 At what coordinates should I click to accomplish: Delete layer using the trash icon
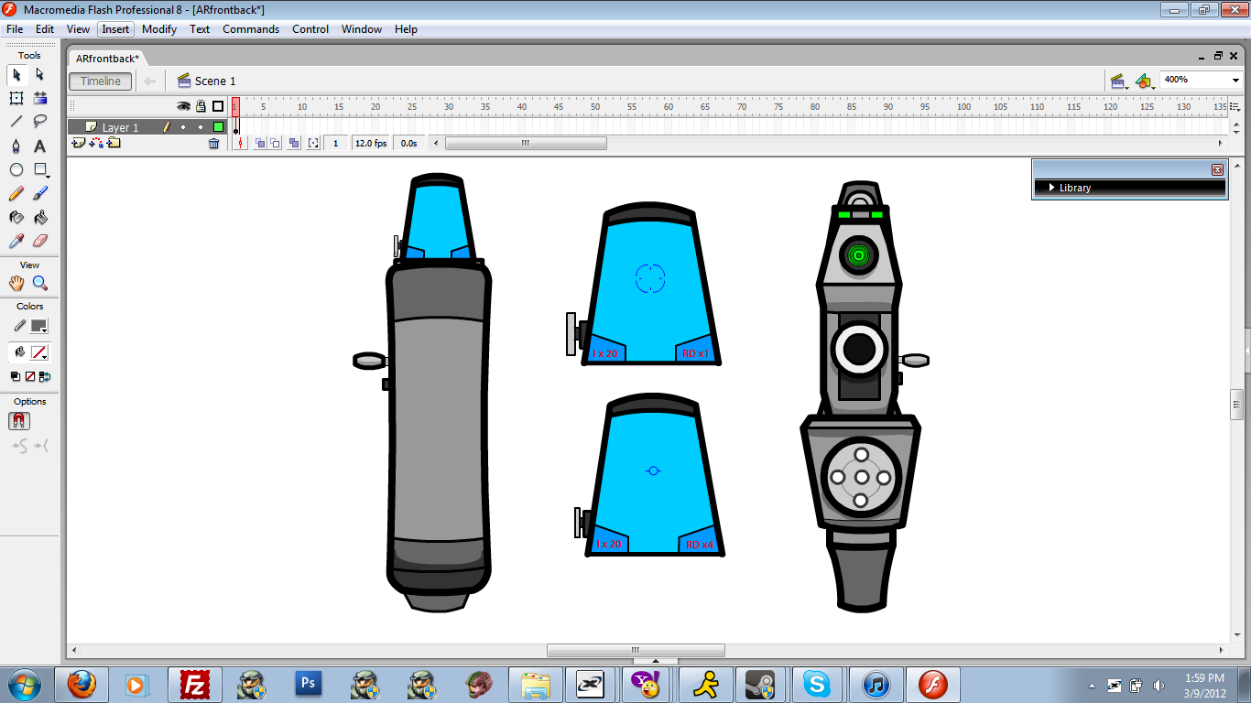[214, 144]
